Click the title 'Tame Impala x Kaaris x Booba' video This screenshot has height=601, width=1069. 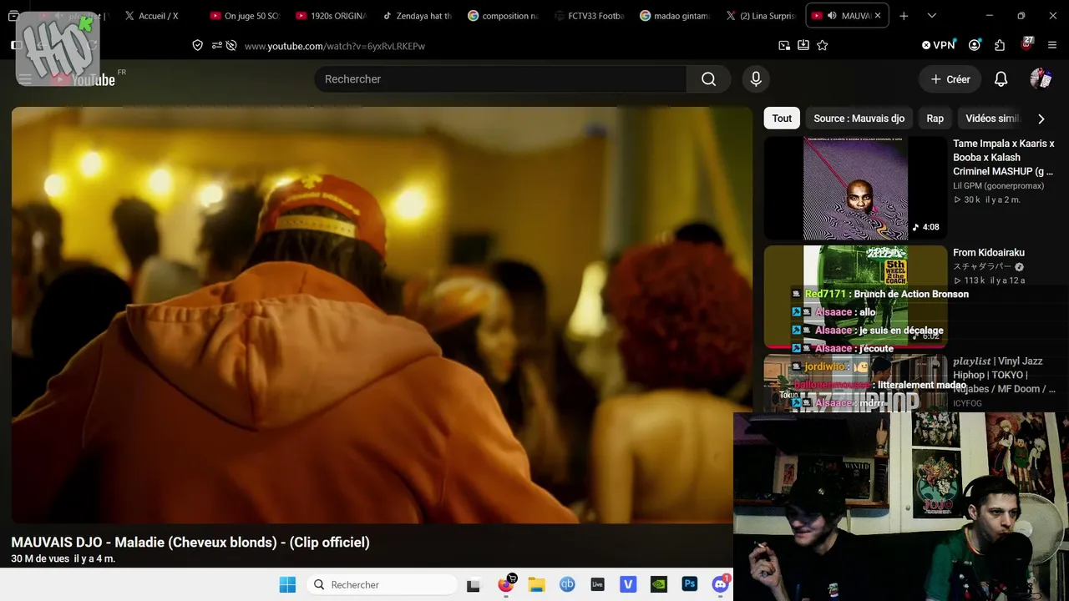1004,158
